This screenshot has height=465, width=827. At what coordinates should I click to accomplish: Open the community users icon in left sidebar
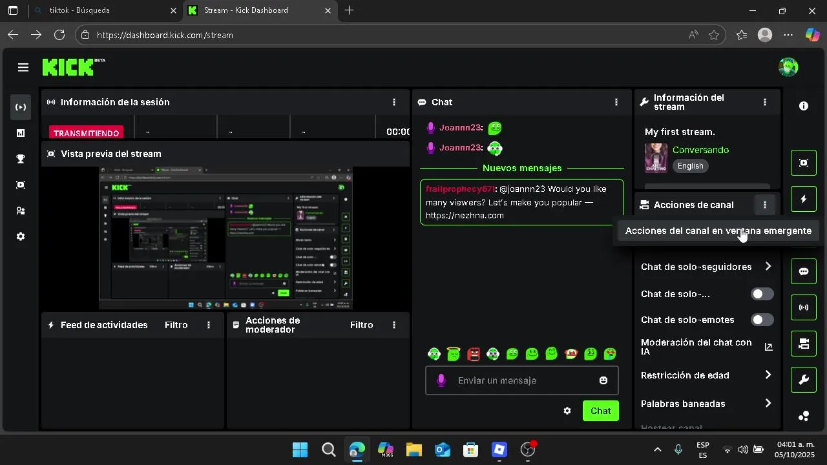point(21,211)
